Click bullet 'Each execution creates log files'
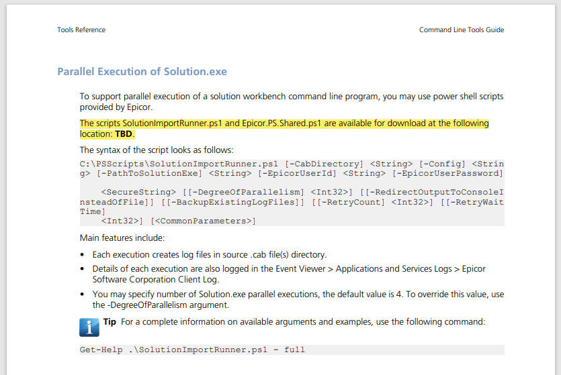561x375 pixels. pyautogui.click(x=210, y=255)
